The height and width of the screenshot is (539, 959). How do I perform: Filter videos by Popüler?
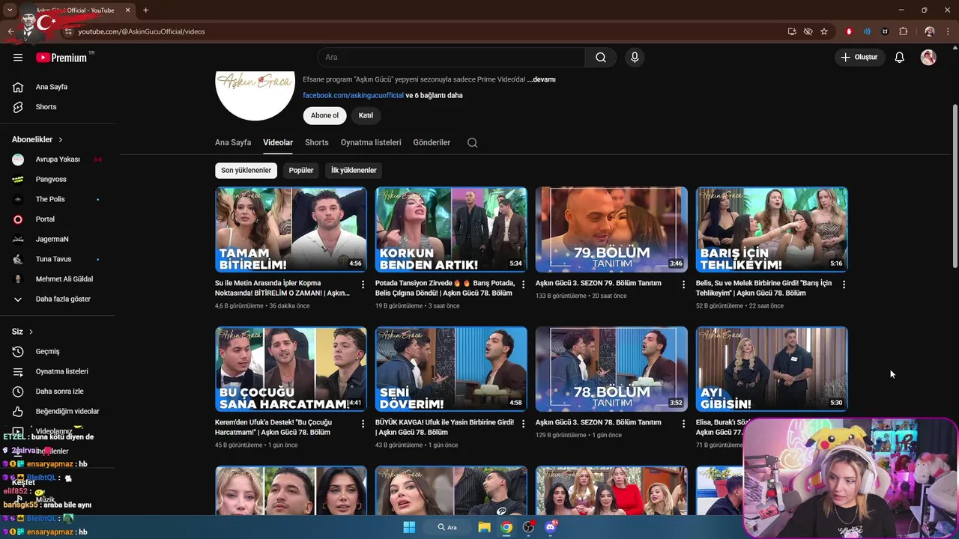coord(301,170)
